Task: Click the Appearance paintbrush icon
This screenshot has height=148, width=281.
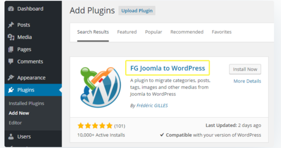Action: click(11, 78)
